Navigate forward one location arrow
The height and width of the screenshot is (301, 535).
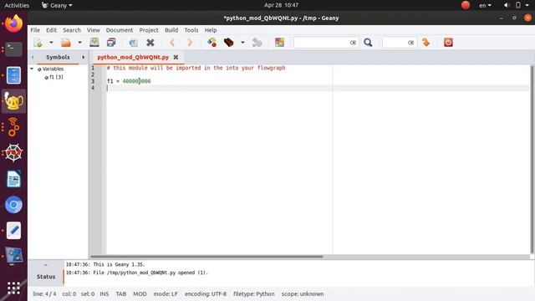pyautogui.click(x=190, y=43)
